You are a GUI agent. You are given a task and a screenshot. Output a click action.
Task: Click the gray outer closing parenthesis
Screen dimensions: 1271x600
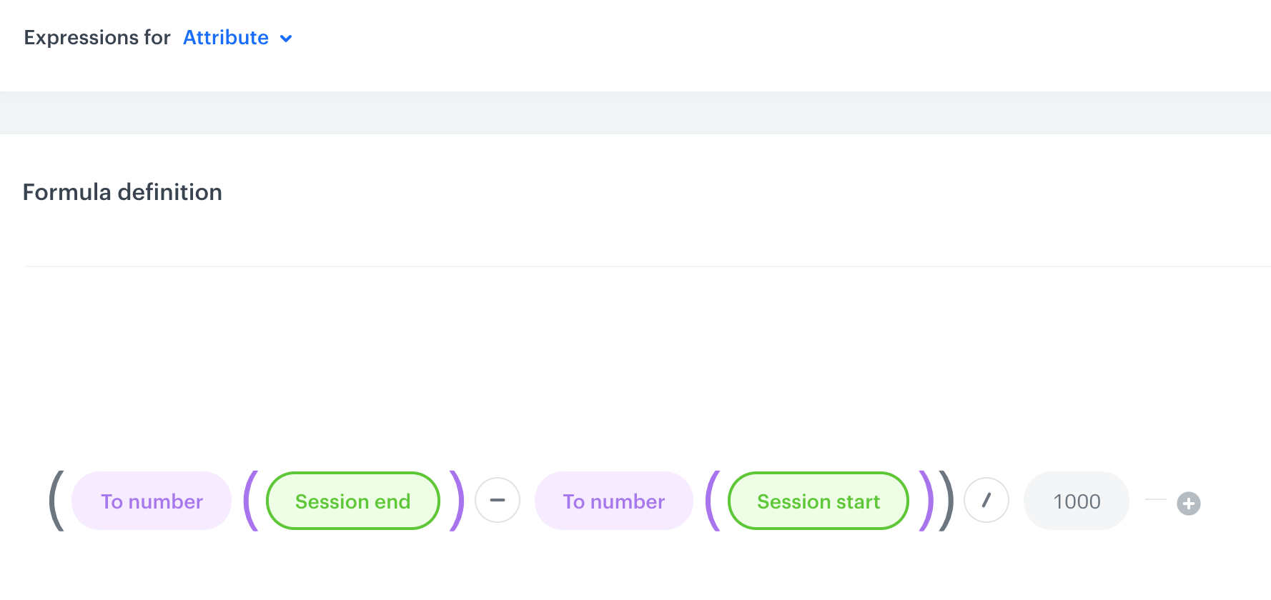[x=946, y=500]
